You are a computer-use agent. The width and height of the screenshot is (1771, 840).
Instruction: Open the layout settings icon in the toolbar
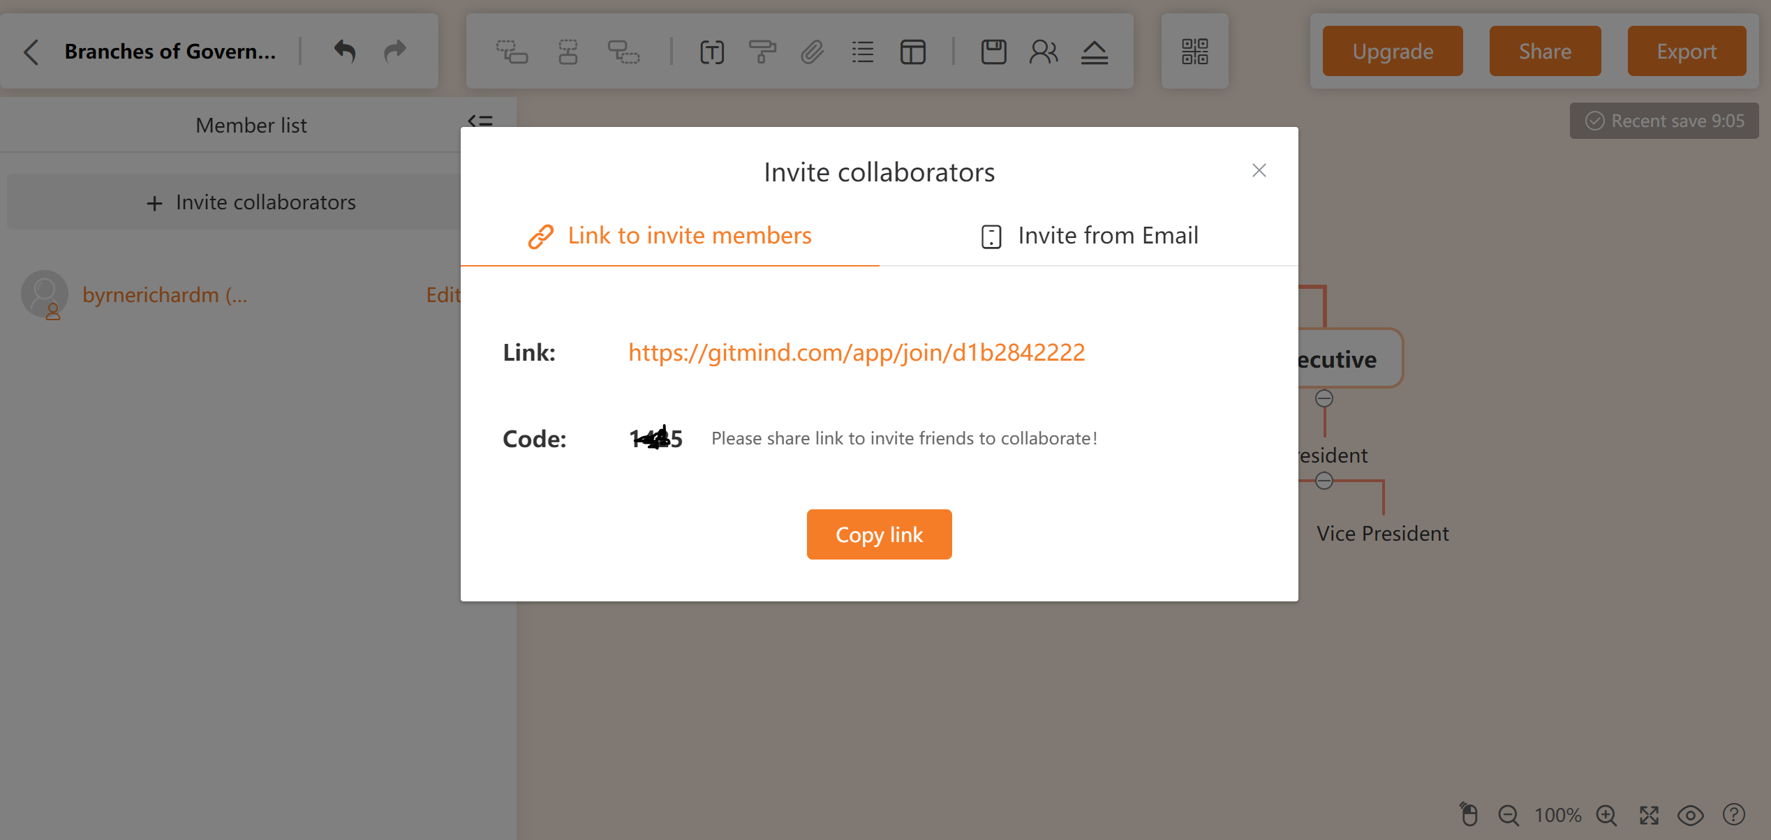(912, 51)
